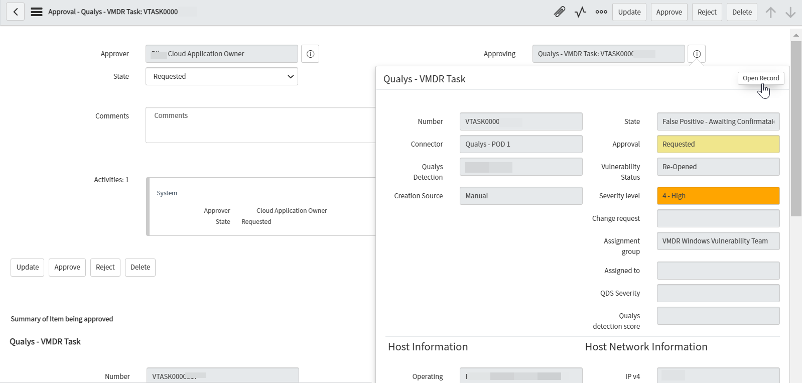Viewport: 802px width, 383px height.
Task: Go to next record with down arrow
Action: pos(790,13)
